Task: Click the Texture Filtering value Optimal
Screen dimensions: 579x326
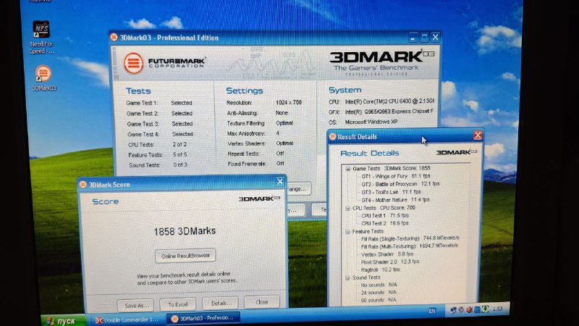Action: [284, 123]
